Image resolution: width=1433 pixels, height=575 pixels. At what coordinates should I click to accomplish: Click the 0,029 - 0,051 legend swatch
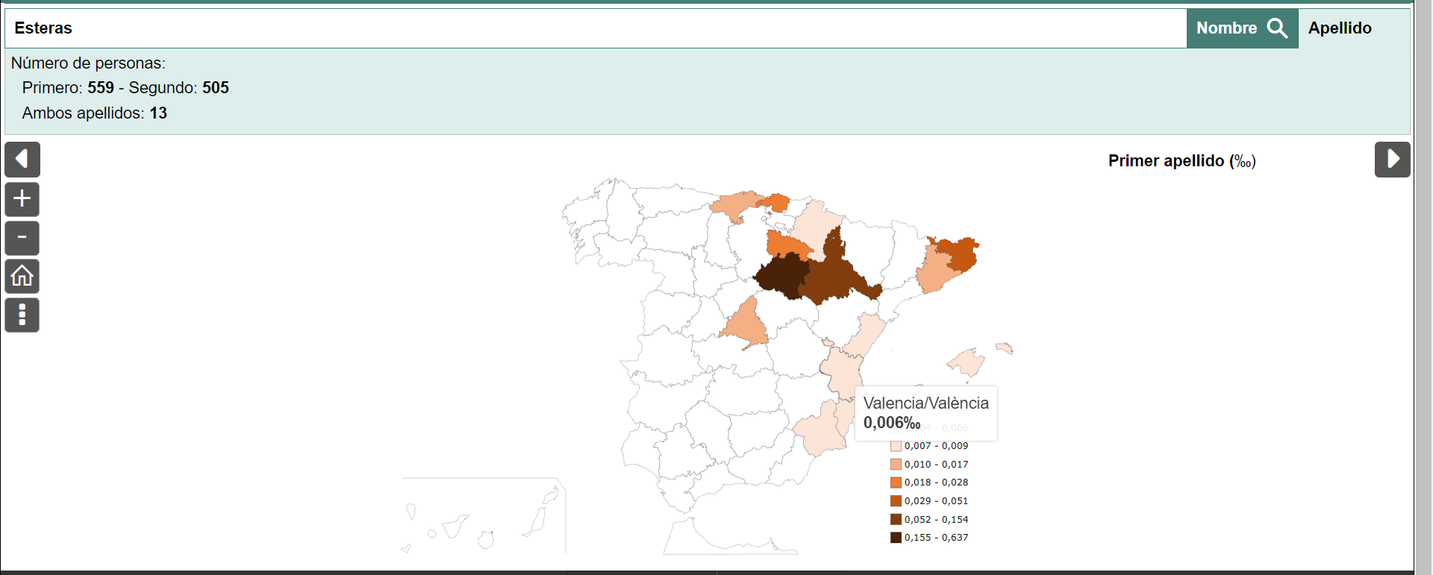click(x=896, y=501)
